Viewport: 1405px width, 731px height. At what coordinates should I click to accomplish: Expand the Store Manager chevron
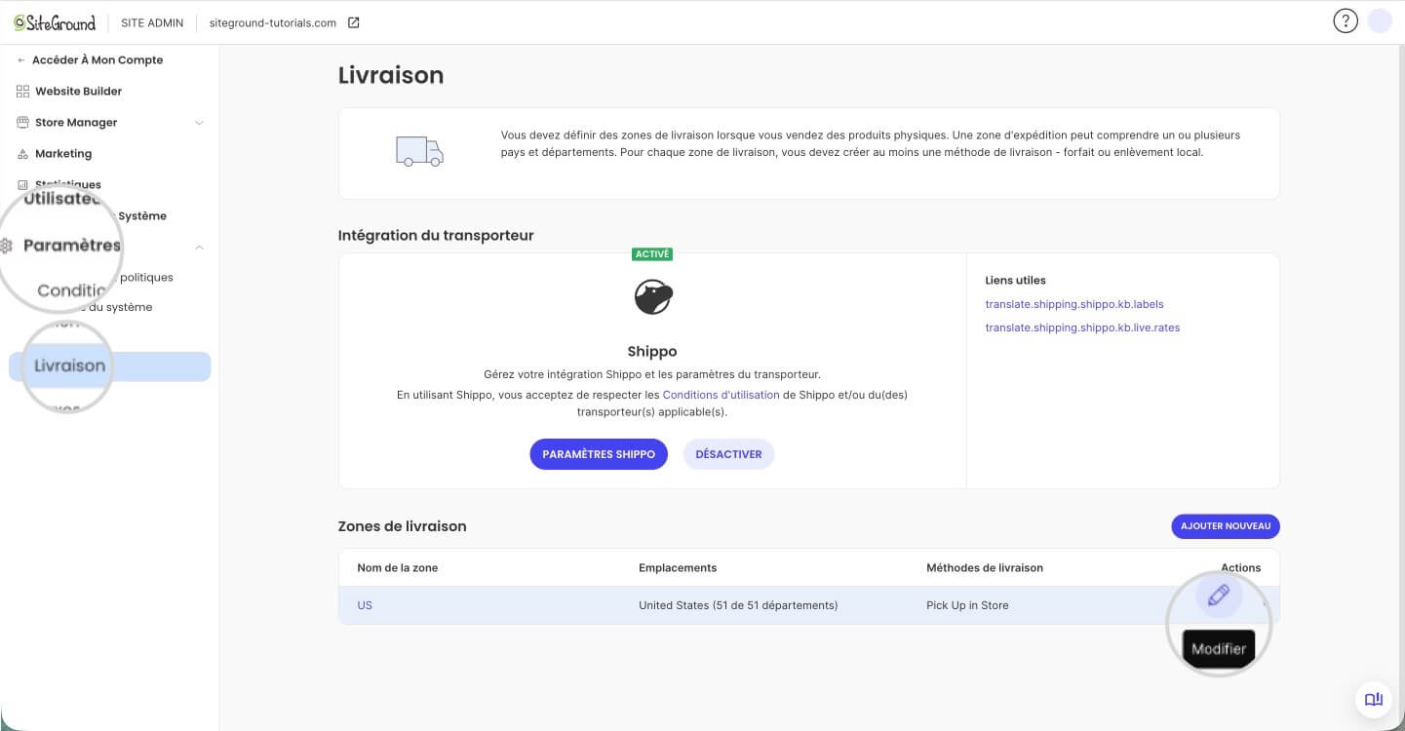pos(199,123)
